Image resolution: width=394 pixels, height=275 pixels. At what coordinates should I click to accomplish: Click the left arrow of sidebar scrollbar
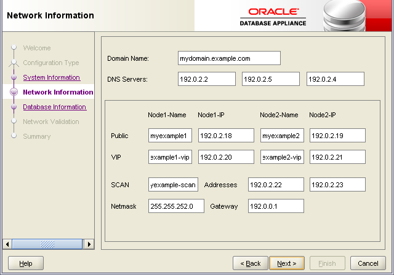7,244
